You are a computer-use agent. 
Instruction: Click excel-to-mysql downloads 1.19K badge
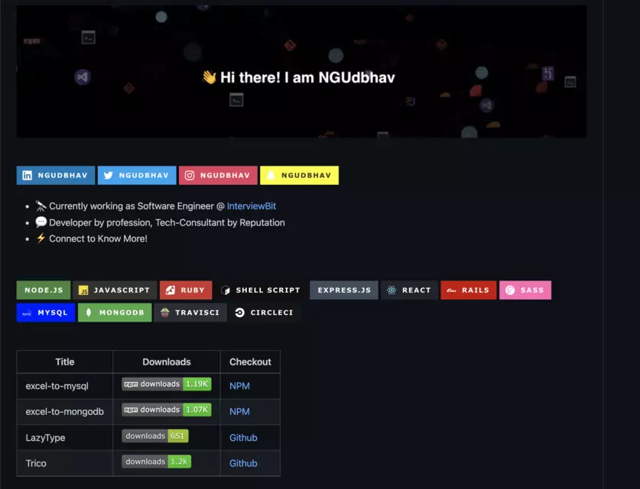click(x=167, y=384)
